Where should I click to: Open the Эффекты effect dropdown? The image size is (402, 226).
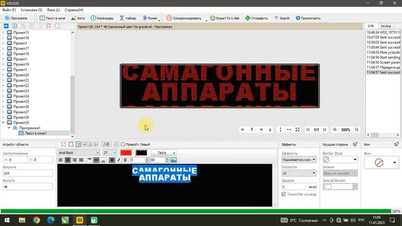coord(299,159)
